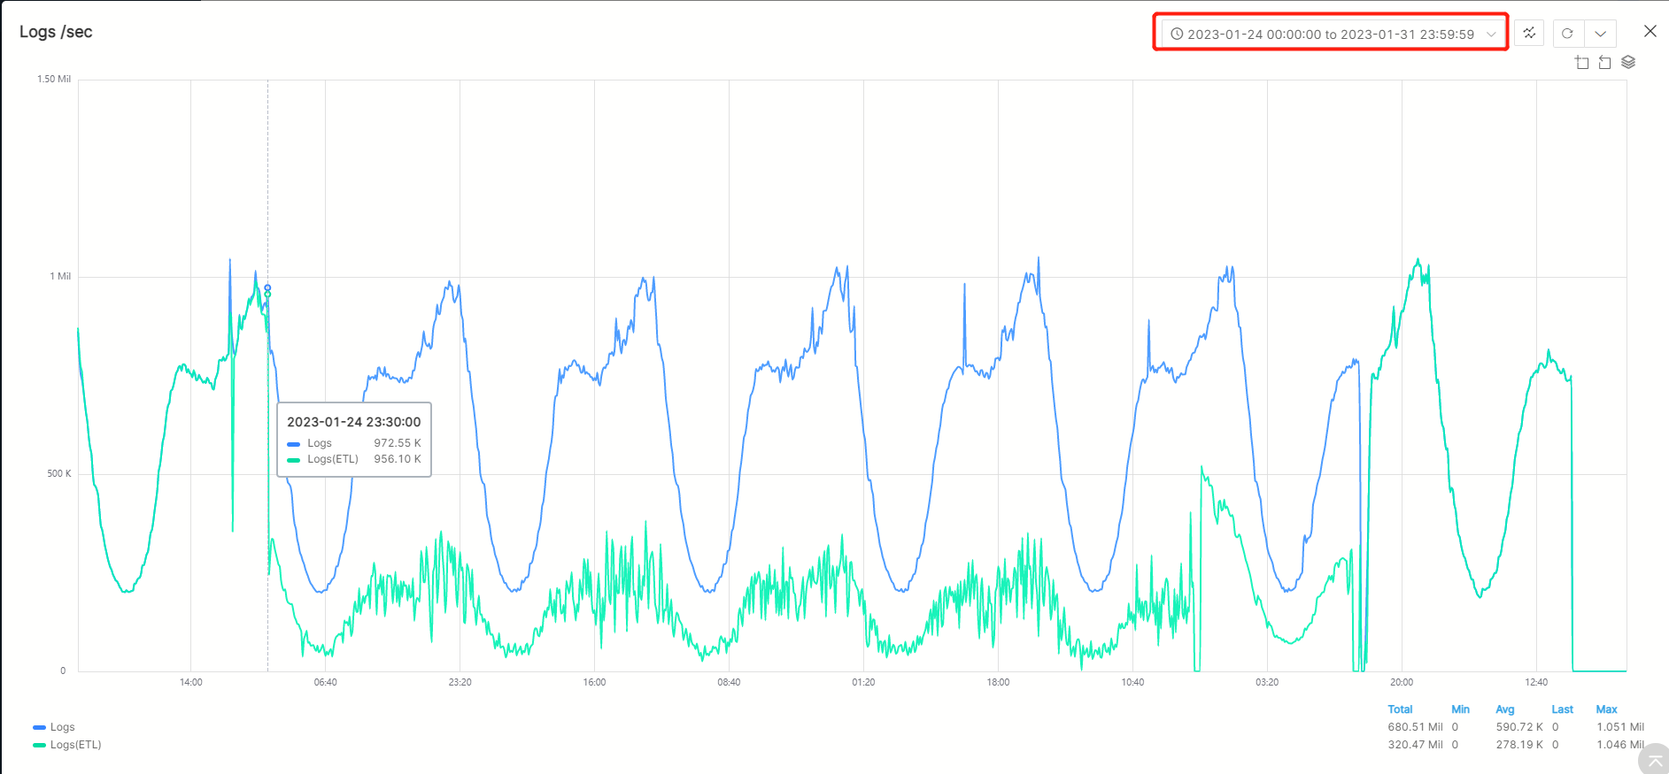Viewport: 1669px width, 774px height.
Task: Refresh the Logs/sec chart
Action: click(x=1567, y=34)
